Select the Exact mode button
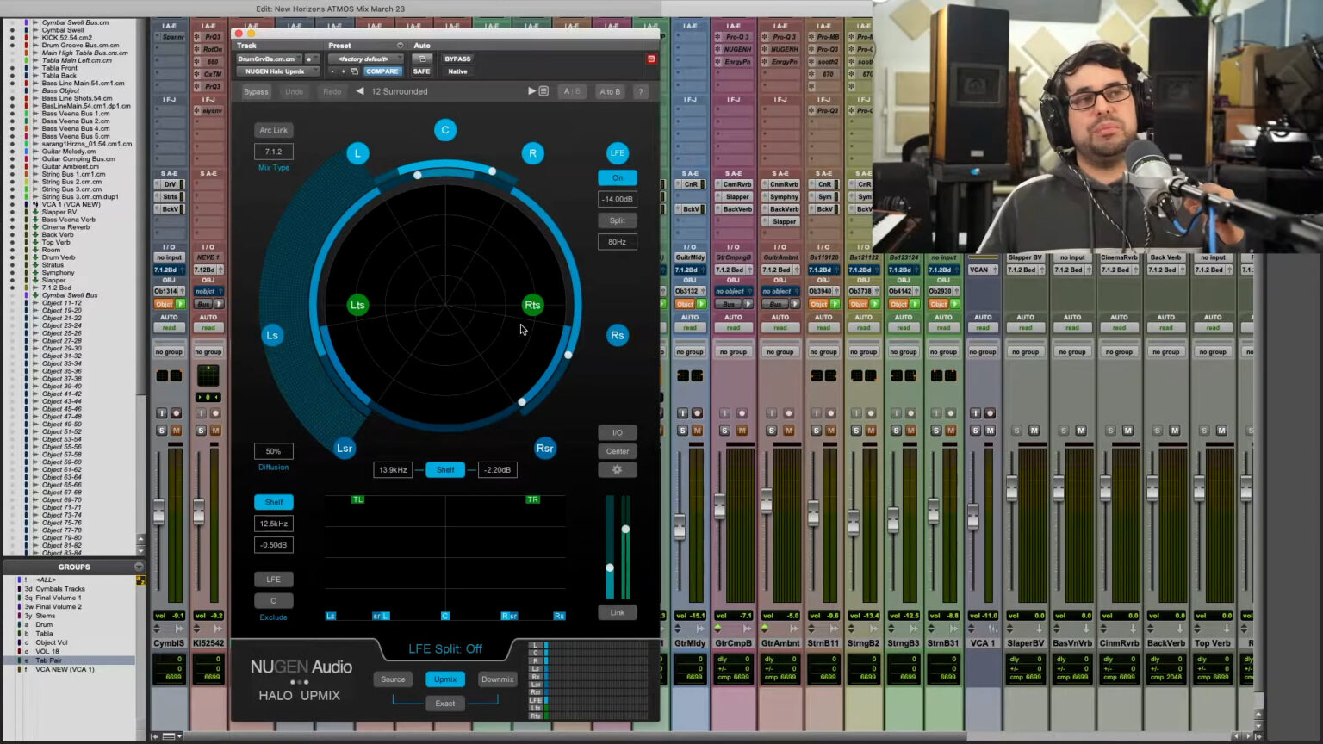Viewport: 1323px width, 744px height. pos(445,704)
